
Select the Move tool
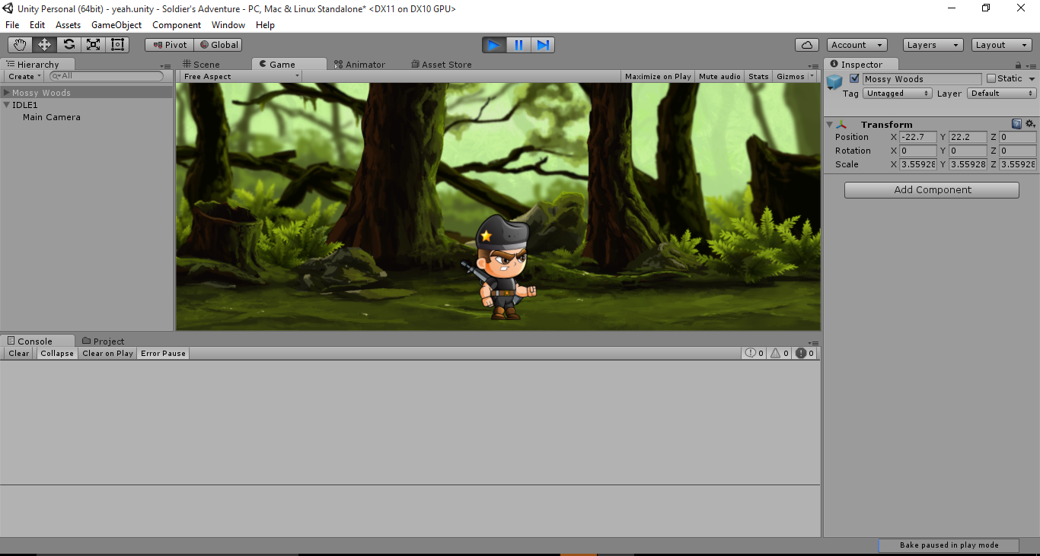tap(44, 45)
